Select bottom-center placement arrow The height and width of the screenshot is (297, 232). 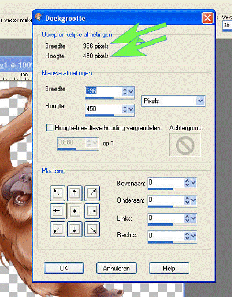pyautogui.click(x=74, y=229)
